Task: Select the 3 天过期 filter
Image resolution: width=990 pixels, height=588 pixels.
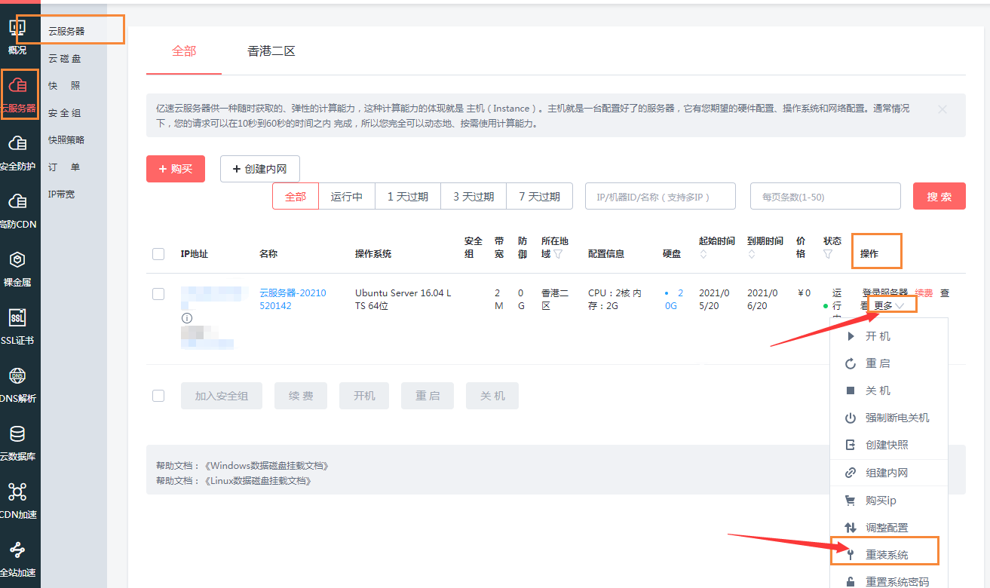Action: tap(474, 196)
